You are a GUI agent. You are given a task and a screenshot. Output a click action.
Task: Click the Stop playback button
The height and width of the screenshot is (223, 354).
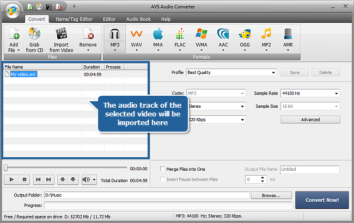click(25, 179)
